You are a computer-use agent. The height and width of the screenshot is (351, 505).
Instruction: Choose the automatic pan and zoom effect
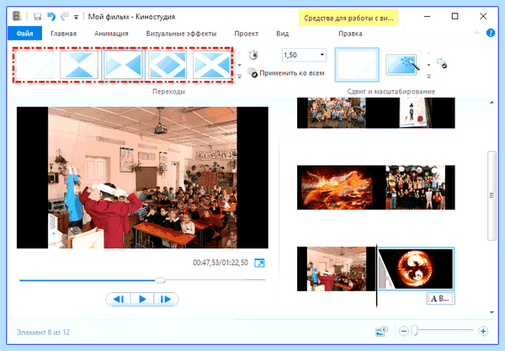coord(402,65)
